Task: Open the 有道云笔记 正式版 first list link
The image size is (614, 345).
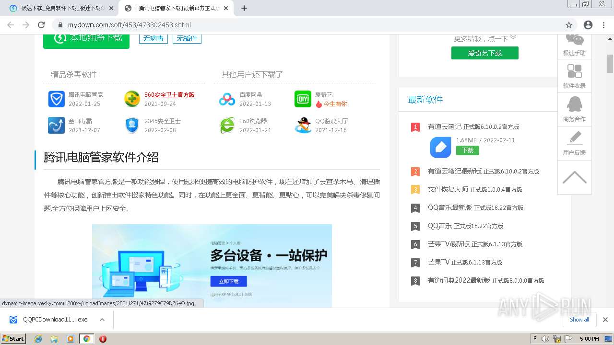Action: coord(473,127)
